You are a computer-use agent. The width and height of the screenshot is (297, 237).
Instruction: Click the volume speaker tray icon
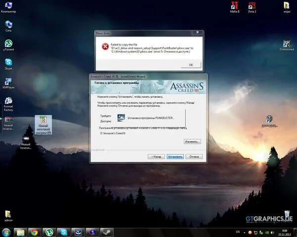pos(273,233)
